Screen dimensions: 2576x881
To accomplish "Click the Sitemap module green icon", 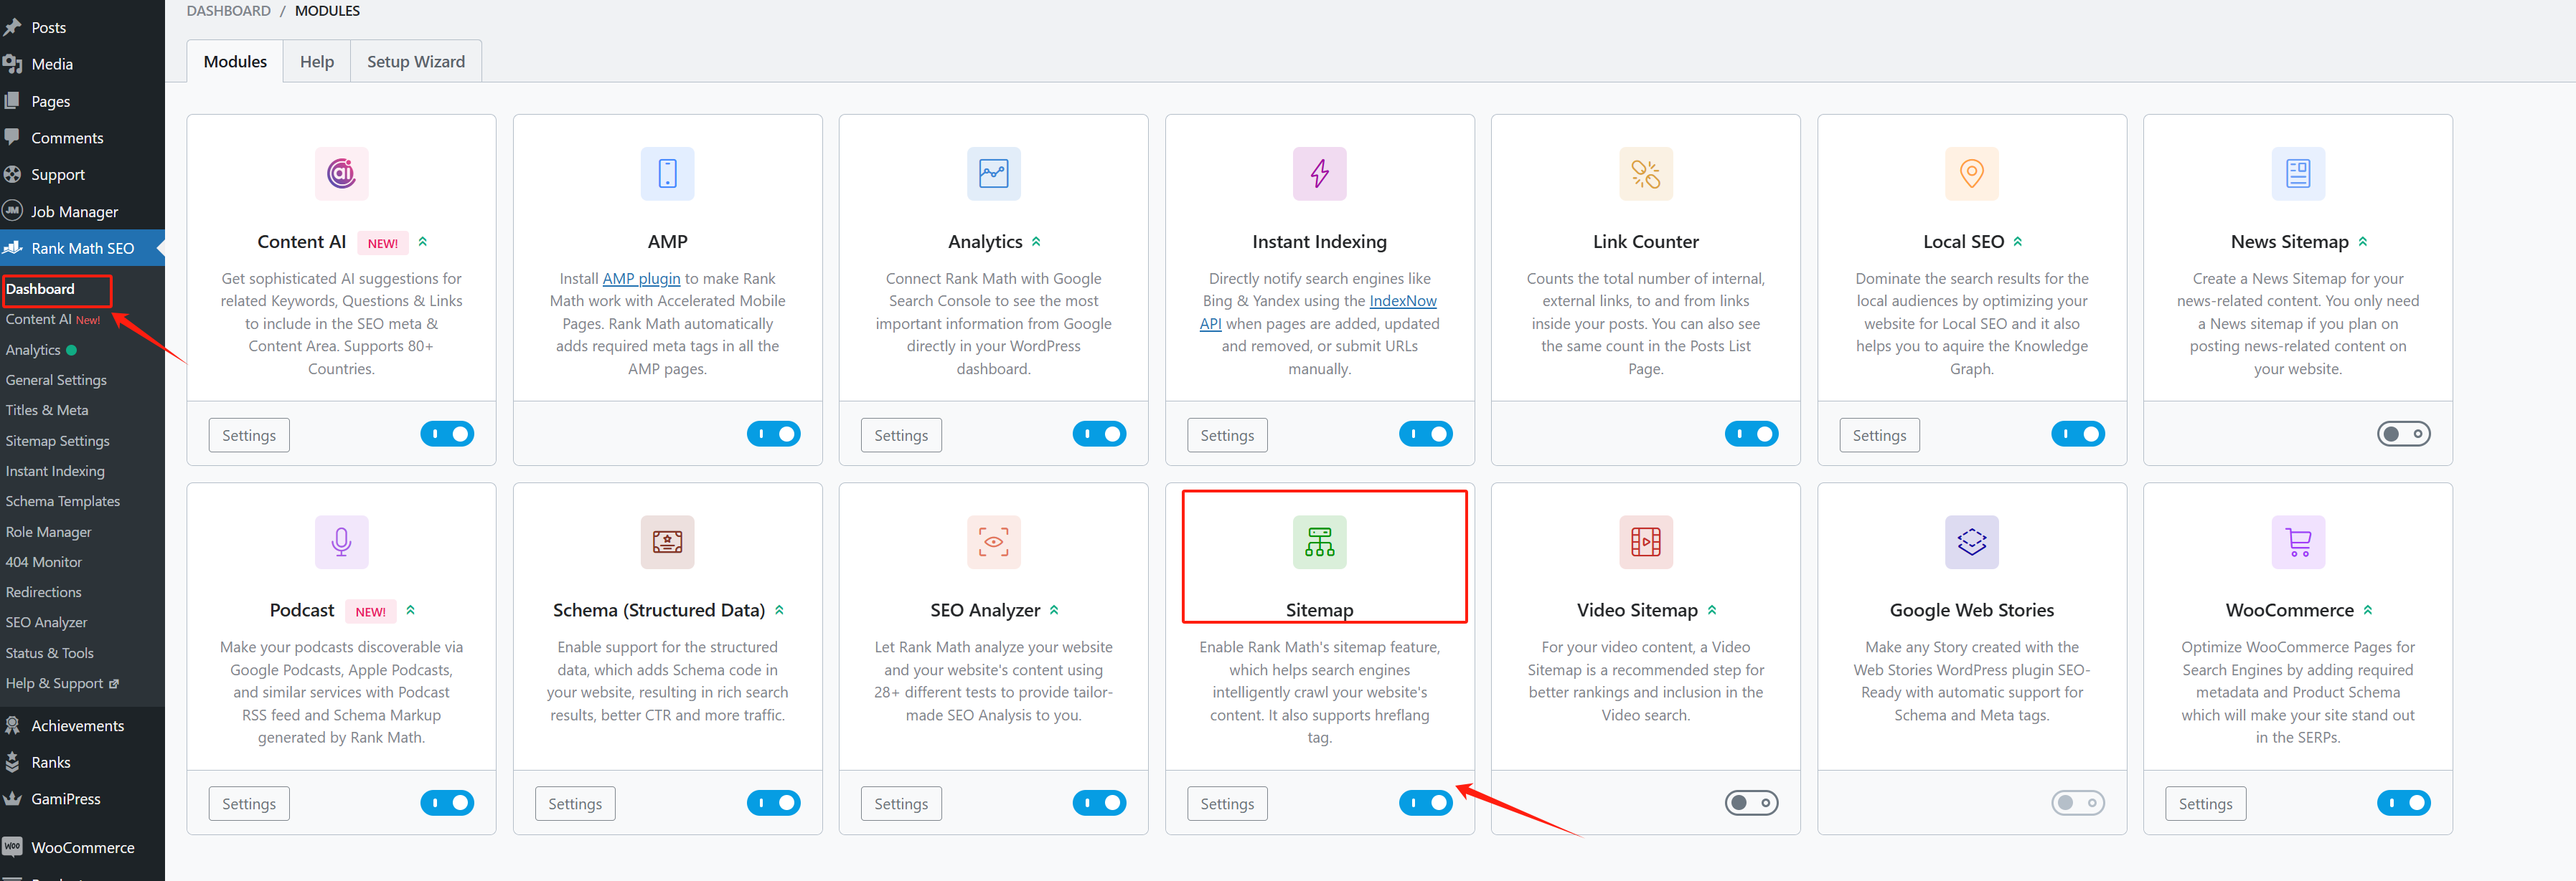I will coord(1319,543).
